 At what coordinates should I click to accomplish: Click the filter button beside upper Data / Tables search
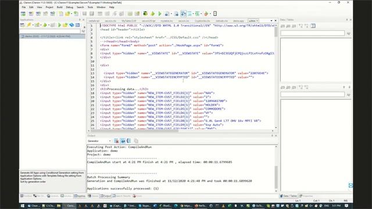[349, 34]
